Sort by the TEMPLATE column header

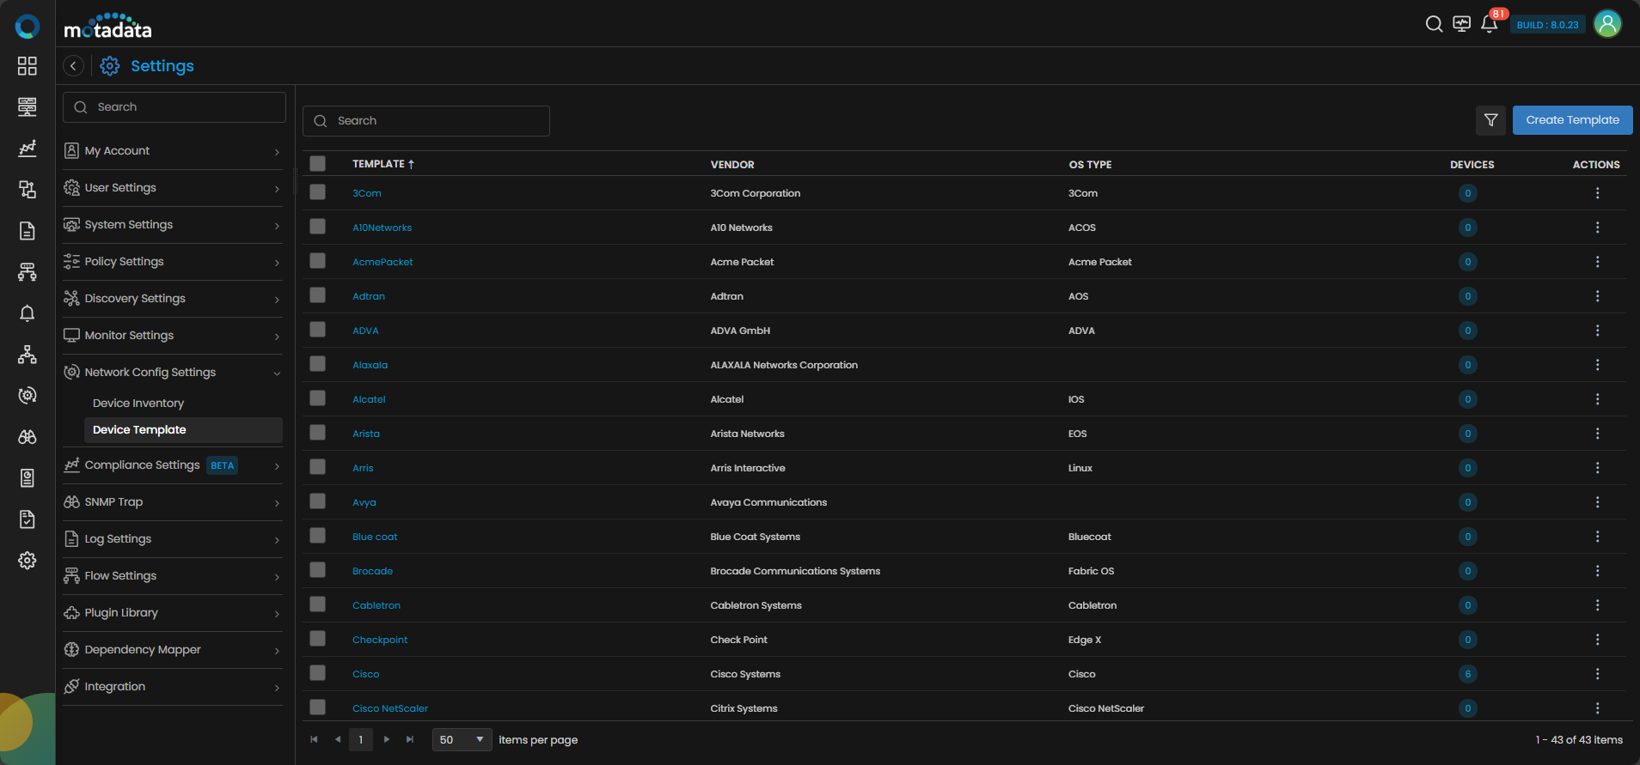click(383, 164)
